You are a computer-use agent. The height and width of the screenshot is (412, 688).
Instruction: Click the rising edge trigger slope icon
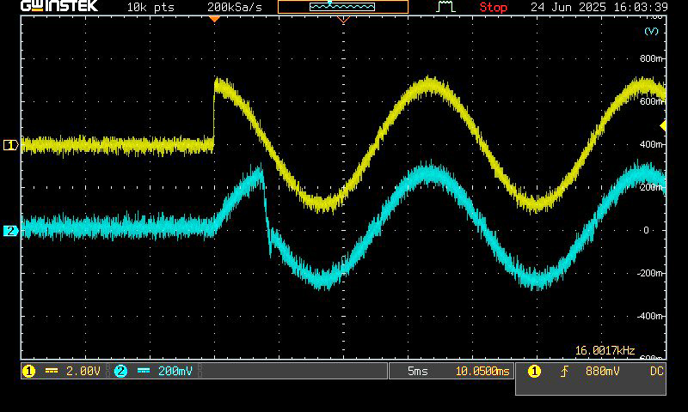coord(565,371)
